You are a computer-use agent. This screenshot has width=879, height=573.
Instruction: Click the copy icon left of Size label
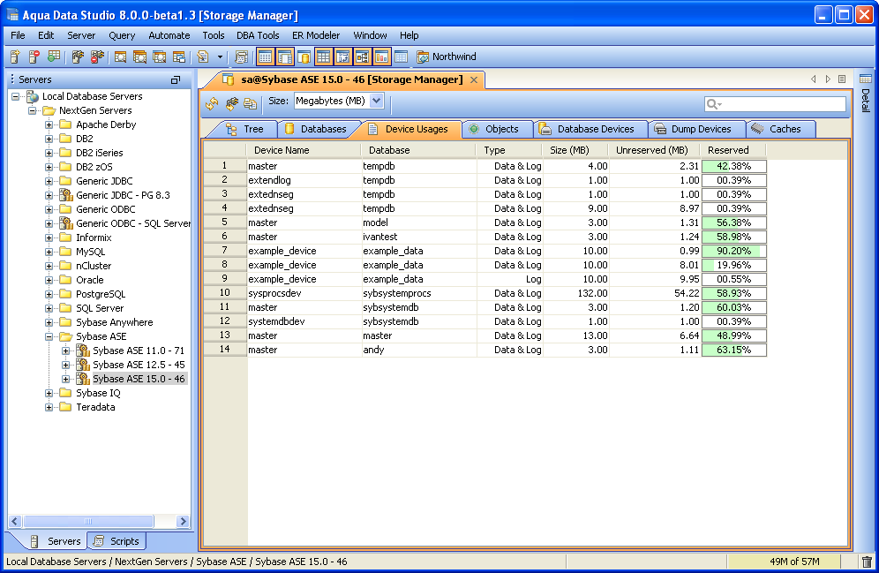250,103
